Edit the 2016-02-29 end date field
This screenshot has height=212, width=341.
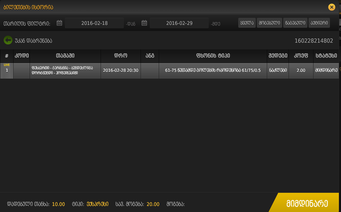179,23
